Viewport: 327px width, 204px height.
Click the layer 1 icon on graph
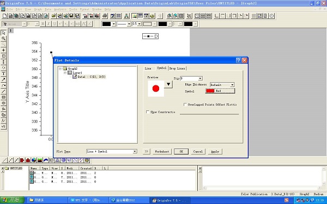click(11, 31)
